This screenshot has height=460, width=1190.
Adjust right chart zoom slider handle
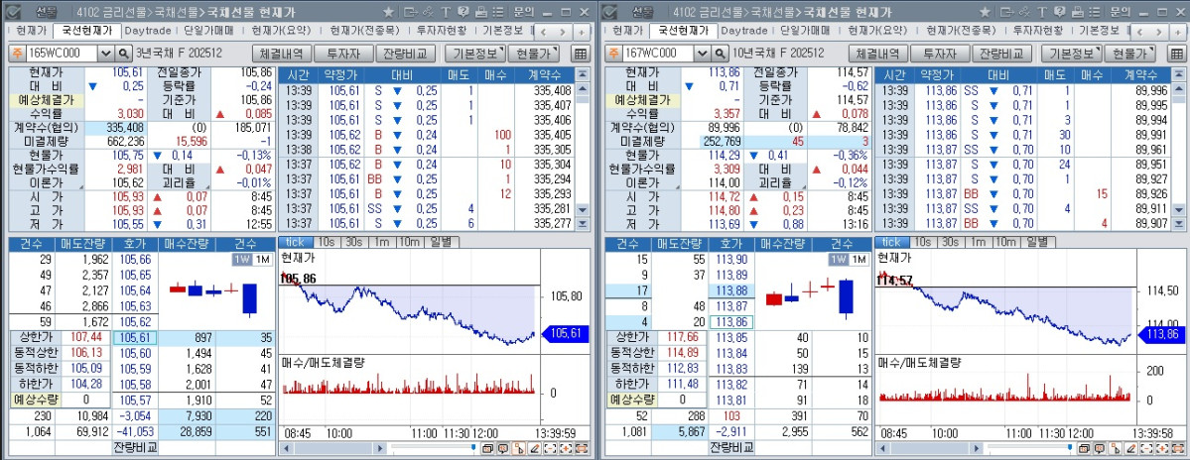(1070, 449)
